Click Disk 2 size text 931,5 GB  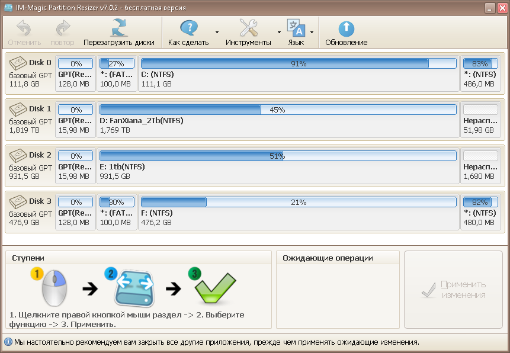click(24, 176)
